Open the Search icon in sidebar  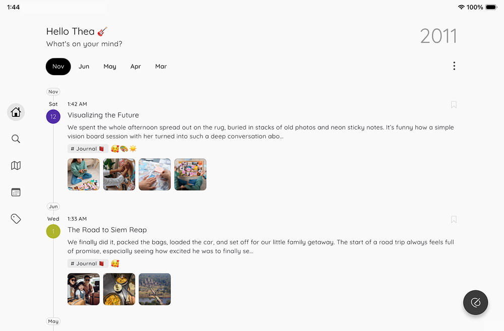tap(16, 139)
